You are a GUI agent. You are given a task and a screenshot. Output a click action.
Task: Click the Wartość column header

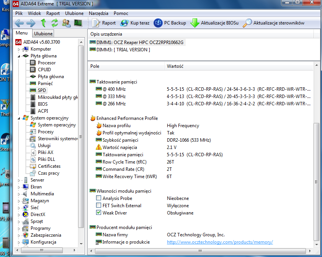(x=239, y=66)
